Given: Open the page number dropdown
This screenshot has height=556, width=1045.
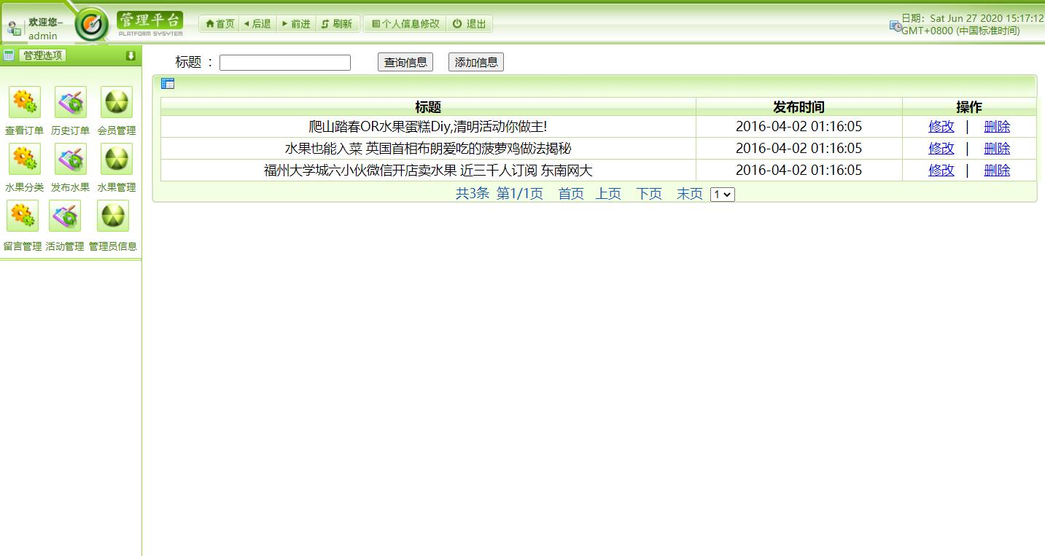Looking at the screenshot, I should point(722,194).
